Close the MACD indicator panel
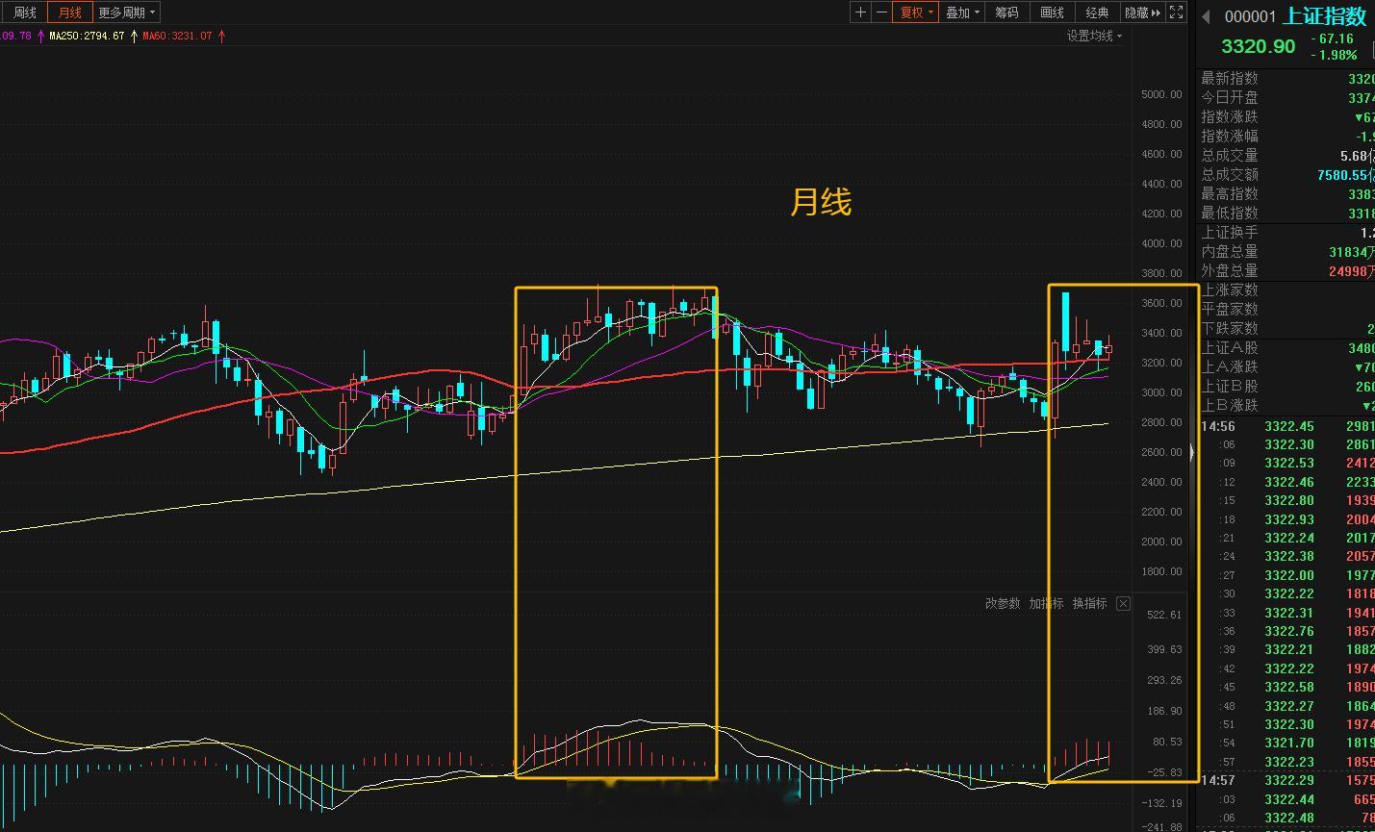The image size is (1375, 832). pos(1123,604)
